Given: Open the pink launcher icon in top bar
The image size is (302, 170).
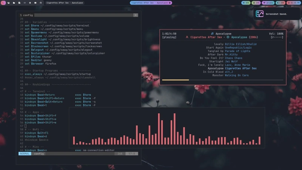Looking at the screenshot, I should (x=3, y=3).
